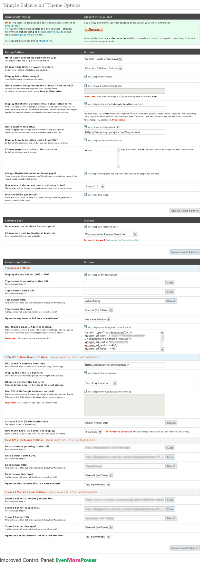
Task: Click the first banner pointing URL field
Action: 124,448
